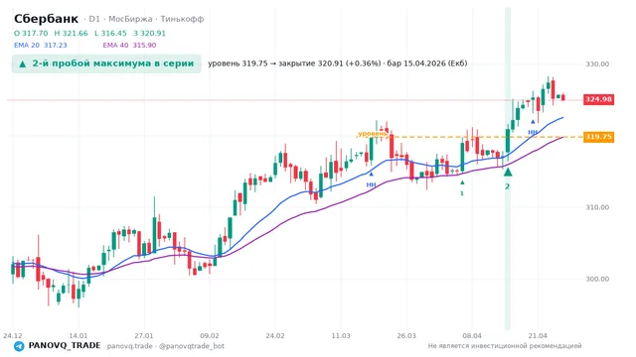Click the EMA 20 317.23 legend
Screen dimensions: 636x357
point(40,45)
